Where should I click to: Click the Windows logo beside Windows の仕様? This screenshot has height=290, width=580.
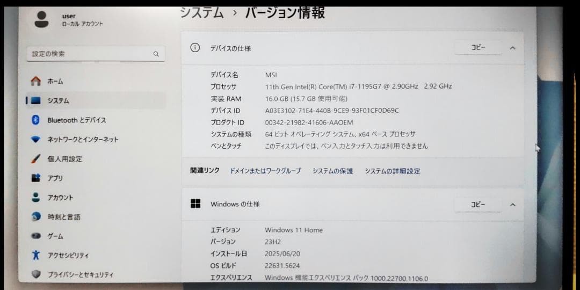pos(195,204)
